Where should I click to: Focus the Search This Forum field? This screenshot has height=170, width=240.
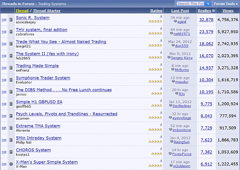point(190,3)
